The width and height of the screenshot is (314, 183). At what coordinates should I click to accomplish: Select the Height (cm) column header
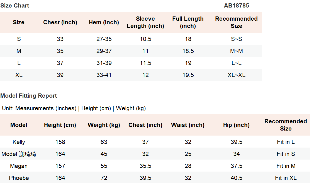pos(60,125)
